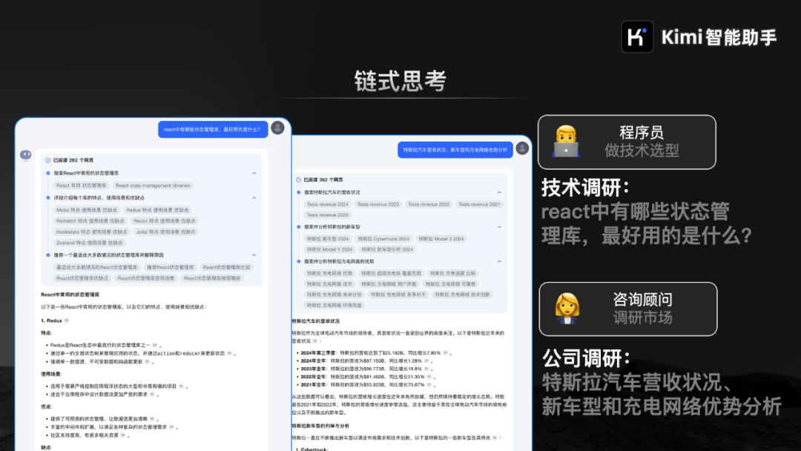Click 公司调研 heading text

[587, 358]
